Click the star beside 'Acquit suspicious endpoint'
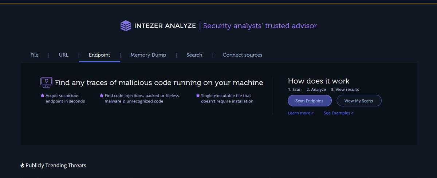This screenshot has height=178, width=437. tap(42, 96)
